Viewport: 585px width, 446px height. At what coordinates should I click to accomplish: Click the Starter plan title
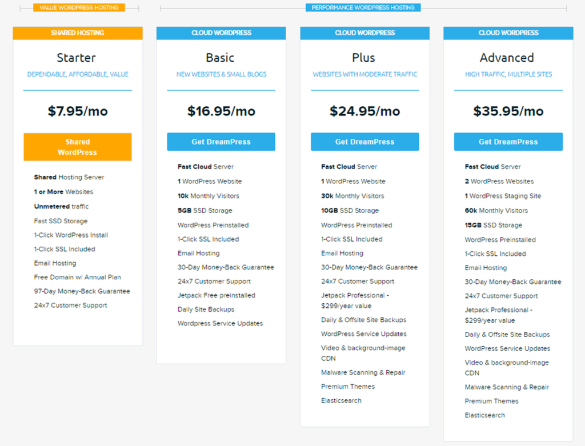tap(76, 58)
